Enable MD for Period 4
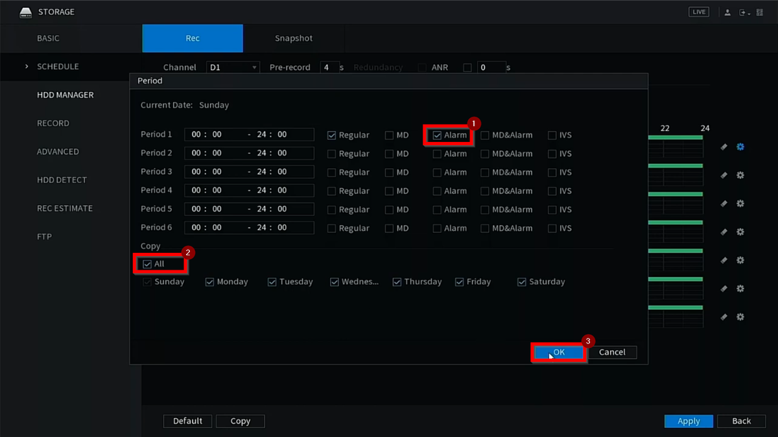 tap(389, 191)
